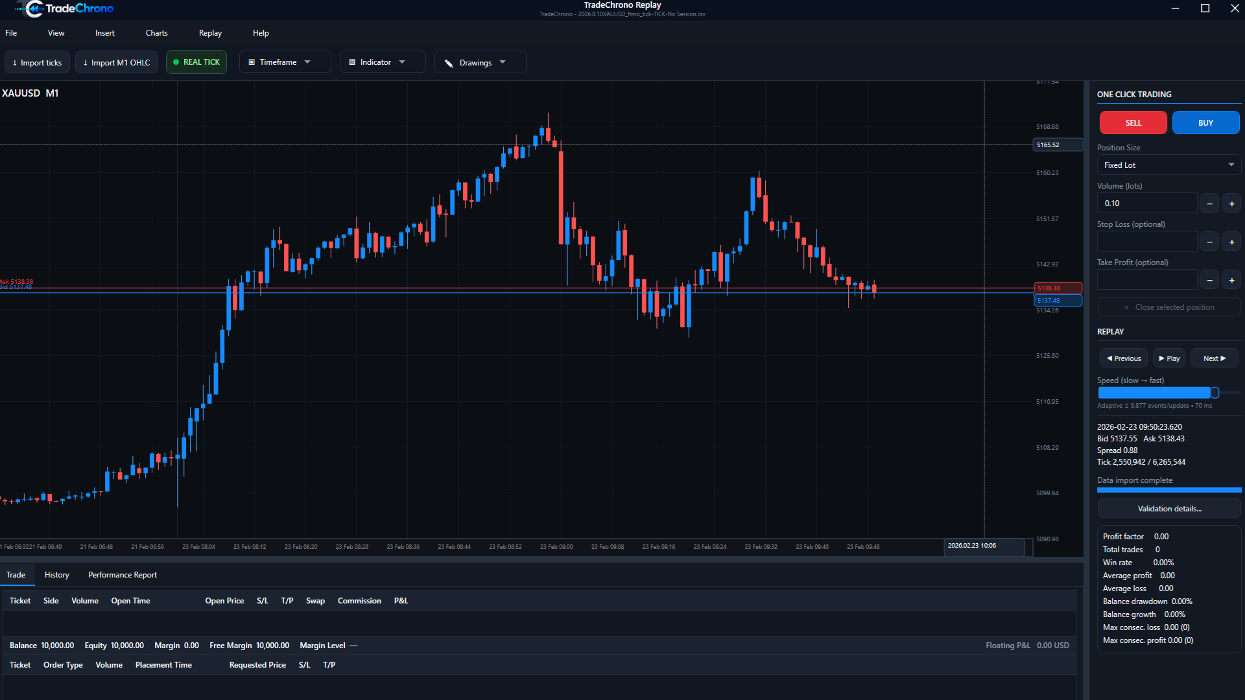The width and height of the screenshot is (1245, 700).
Task: Click the replay speed slider handle
Action: click(1215, 393)
